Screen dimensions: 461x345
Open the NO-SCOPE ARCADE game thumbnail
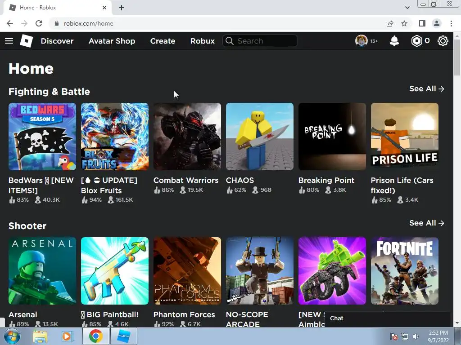tap(260, 271)
